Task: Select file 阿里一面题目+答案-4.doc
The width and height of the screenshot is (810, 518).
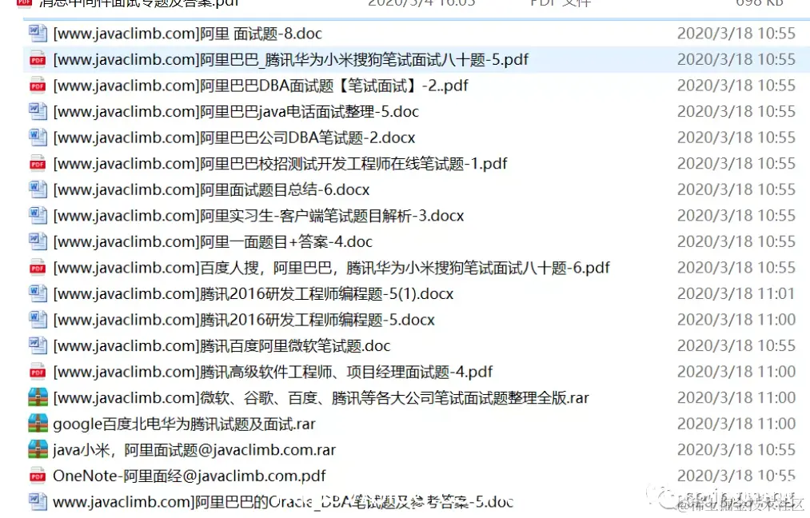Action: 213,241
